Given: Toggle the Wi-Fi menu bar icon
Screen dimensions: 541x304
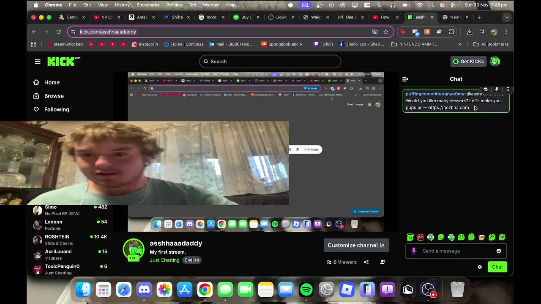Looking at the screenshot, I should [x=420, y=5].
